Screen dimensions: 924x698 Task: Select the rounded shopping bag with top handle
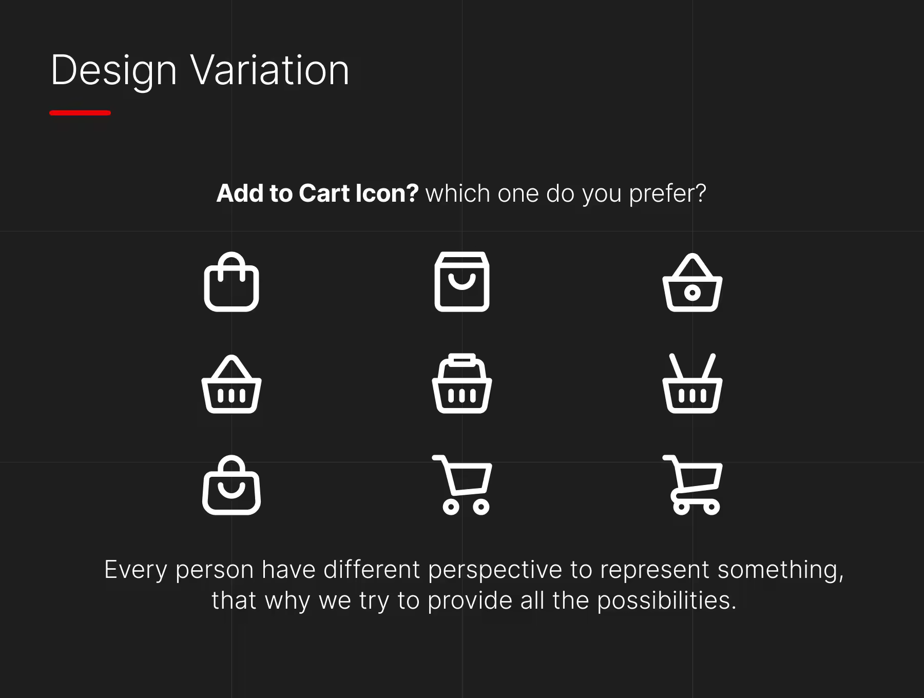pyautogui.click(x=232, y=282)
